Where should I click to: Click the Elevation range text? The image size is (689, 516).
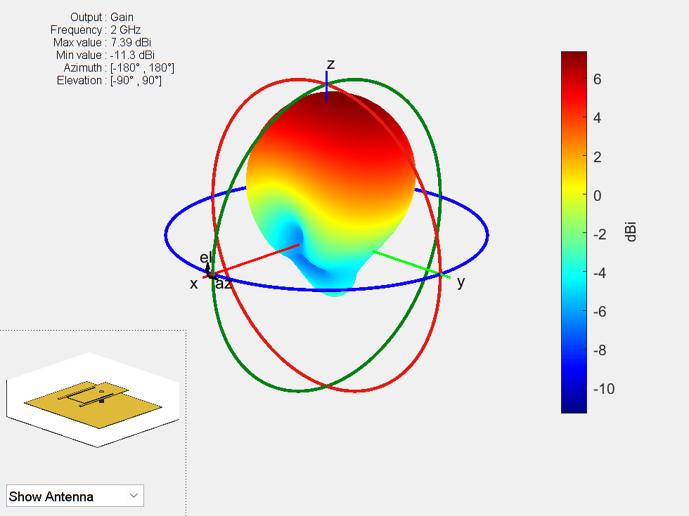(x=109, y=81)
